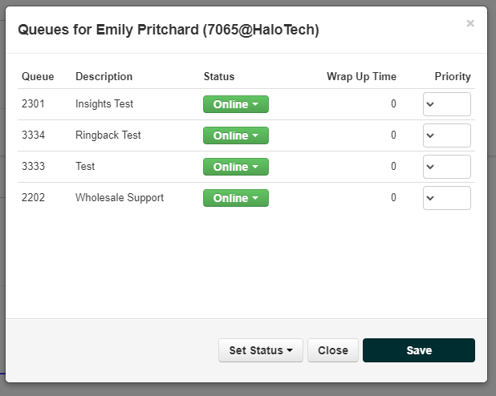Screen dimensions: 496x396
Task: Select the Status column header
Action: coord(219,76)
